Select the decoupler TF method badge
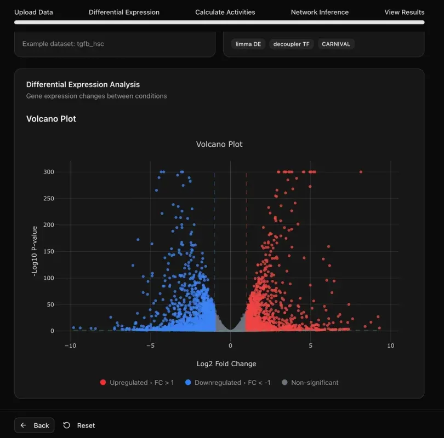444x438 pixels. point(291,44)
